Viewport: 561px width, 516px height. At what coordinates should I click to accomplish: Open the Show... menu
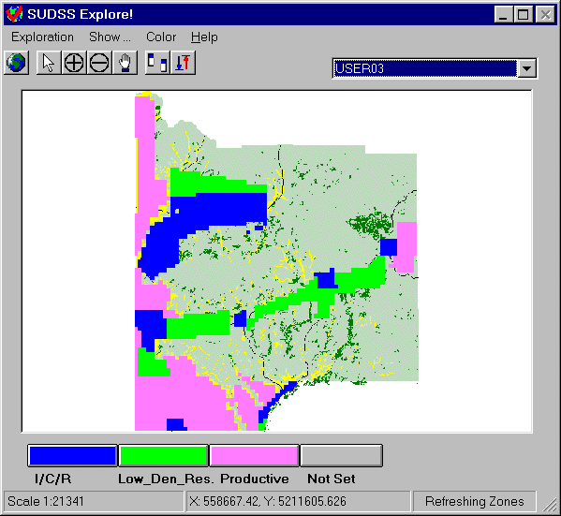click(110, 37)
